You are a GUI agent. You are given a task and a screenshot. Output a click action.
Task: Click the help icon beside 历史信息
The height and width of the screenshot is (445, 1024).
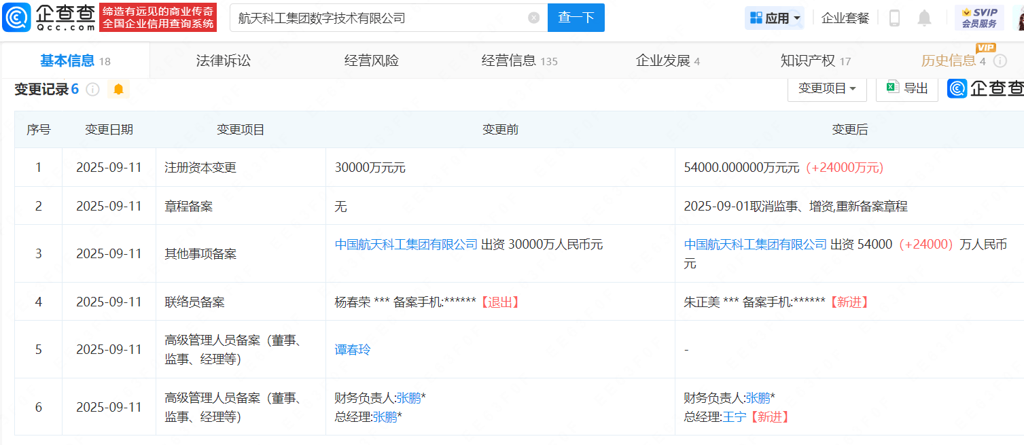1000,61
